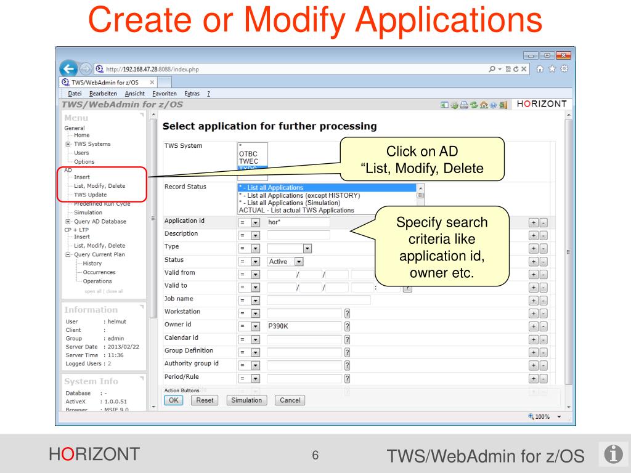631x473 pixels.
Task: Open the Occurrences tree link
Action: (x=99, y=272)
